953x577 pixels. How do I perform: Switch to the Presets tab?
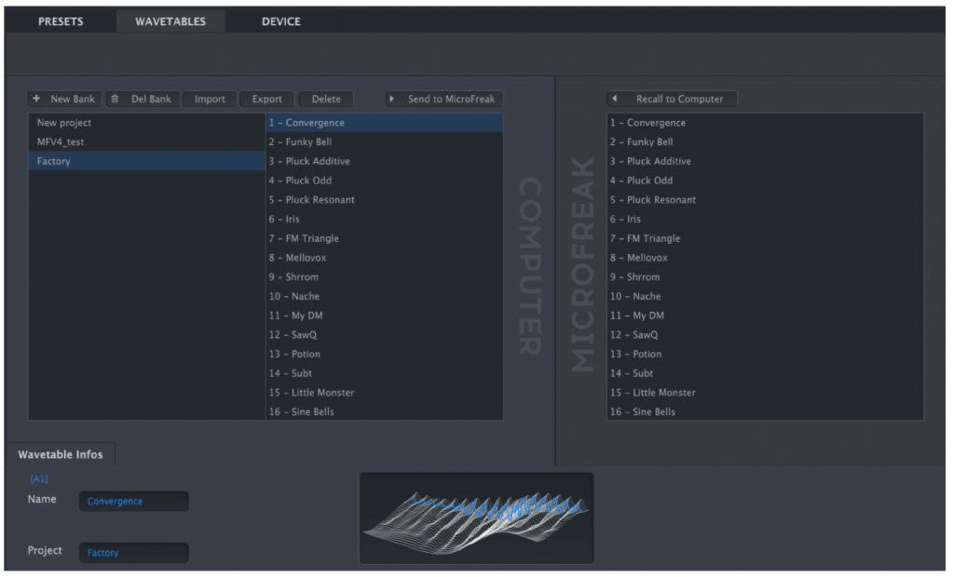[x=61, y=21]
